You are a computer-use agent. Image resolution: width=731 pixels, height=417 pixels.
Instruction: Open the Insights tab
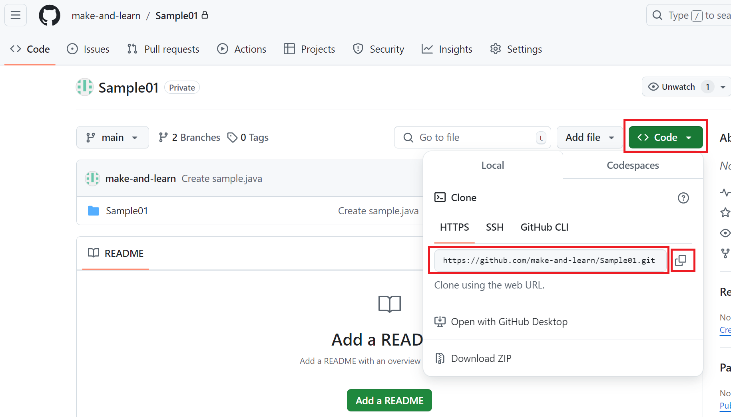447,49
